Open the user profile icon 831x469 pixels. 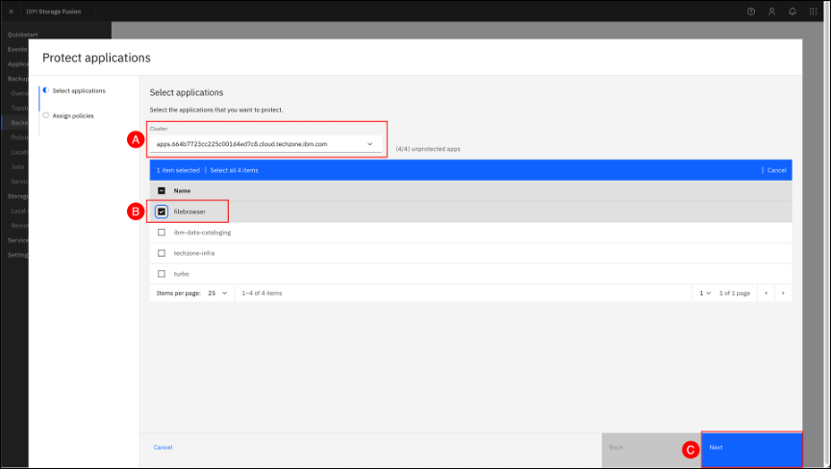pyautogui.click(x=771, y=12)
